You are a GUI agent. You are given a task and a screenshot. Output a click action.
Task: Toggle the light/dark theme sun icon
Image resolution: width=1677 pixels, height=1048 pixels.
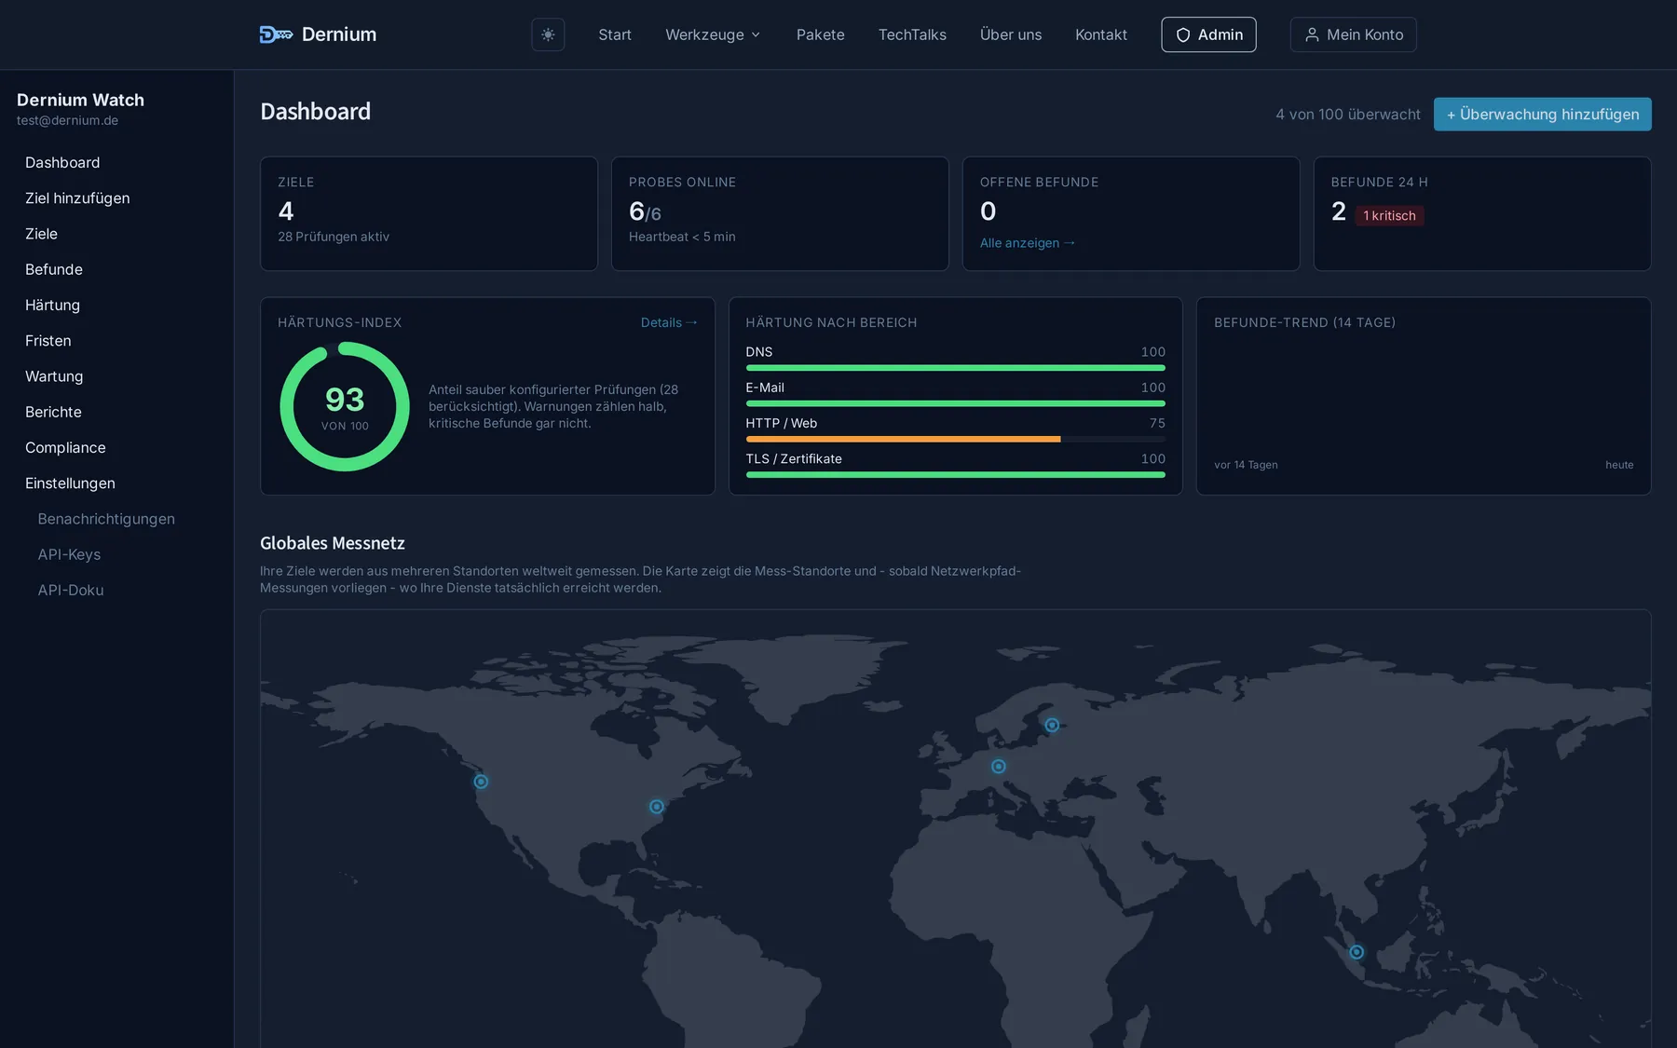(548, 34)
